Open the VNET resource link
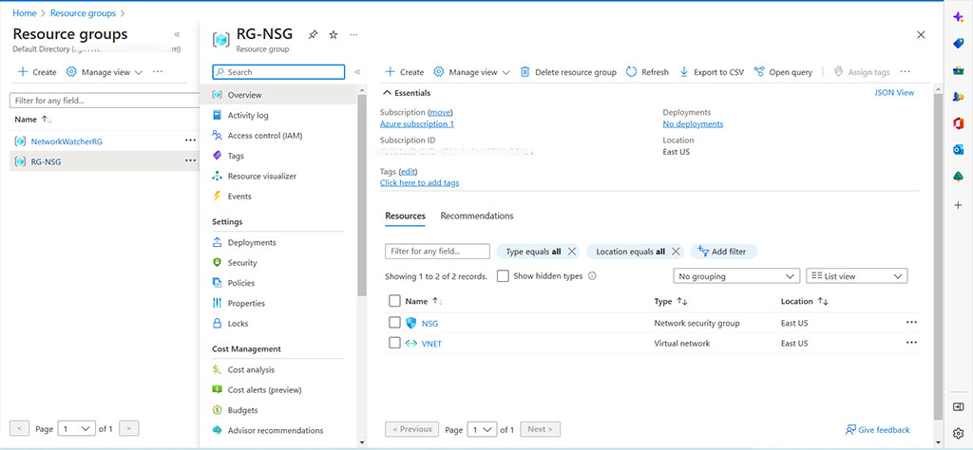 432,344
